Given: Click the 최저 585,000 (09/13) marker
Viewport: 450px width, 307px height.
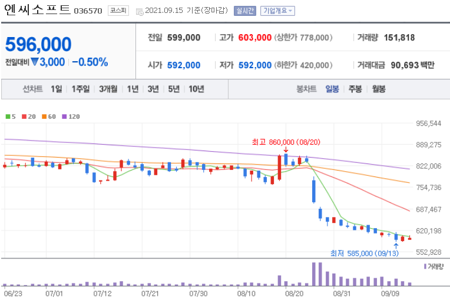Looking at the screenshot, I should coord(365,253).
